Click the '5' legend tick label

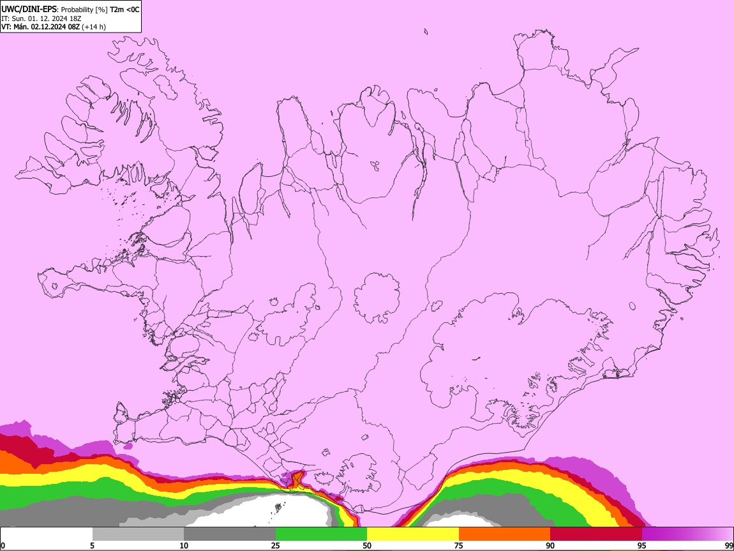coord(92,546)
